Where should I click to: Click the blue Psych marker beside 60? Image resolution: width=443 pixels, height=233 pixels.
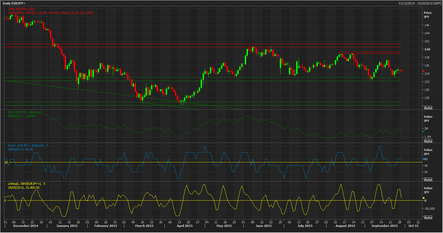[423, 159]
